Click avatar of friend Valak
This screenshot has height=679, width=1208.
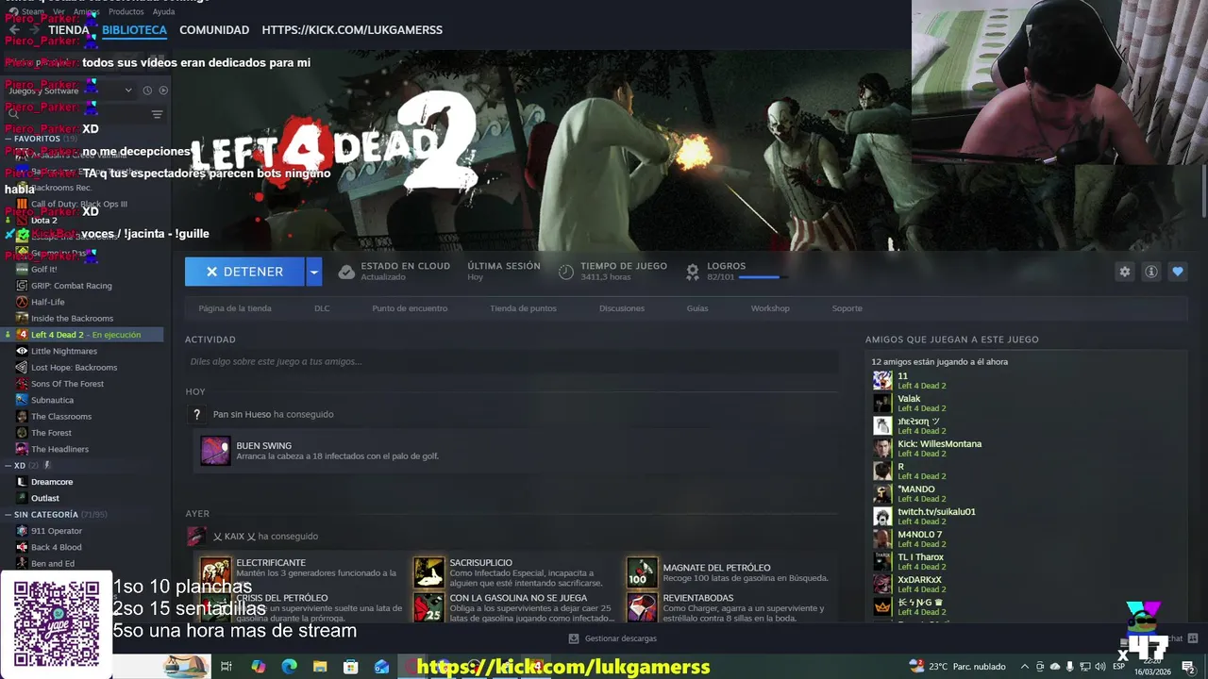coord(882,403)
